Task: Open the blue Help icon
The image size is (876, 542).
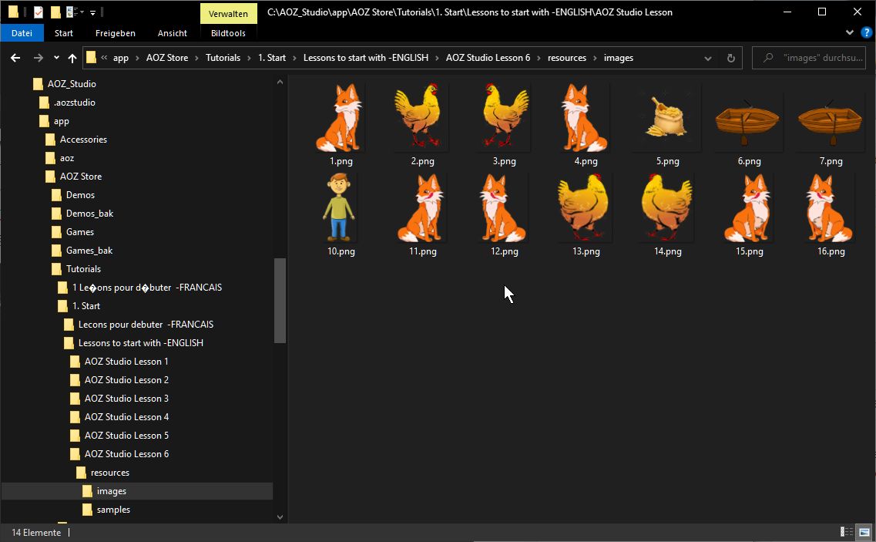Action: pyautogui.click(x=865, y=33)
